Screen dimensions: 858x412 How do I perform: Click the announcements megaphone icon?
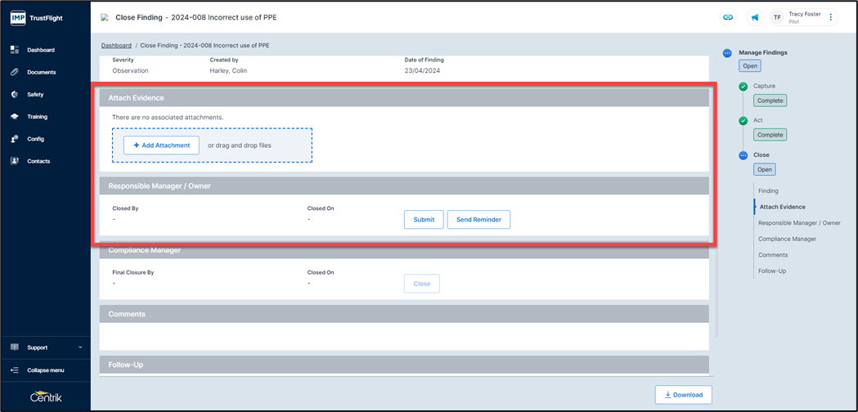click(754, 17)
